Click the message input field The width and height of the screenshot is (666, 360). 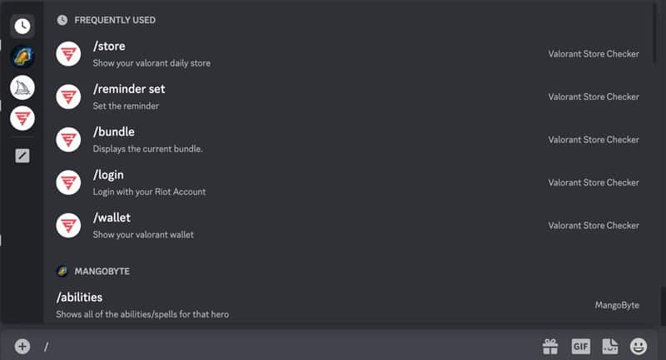[x=283, y=346]
